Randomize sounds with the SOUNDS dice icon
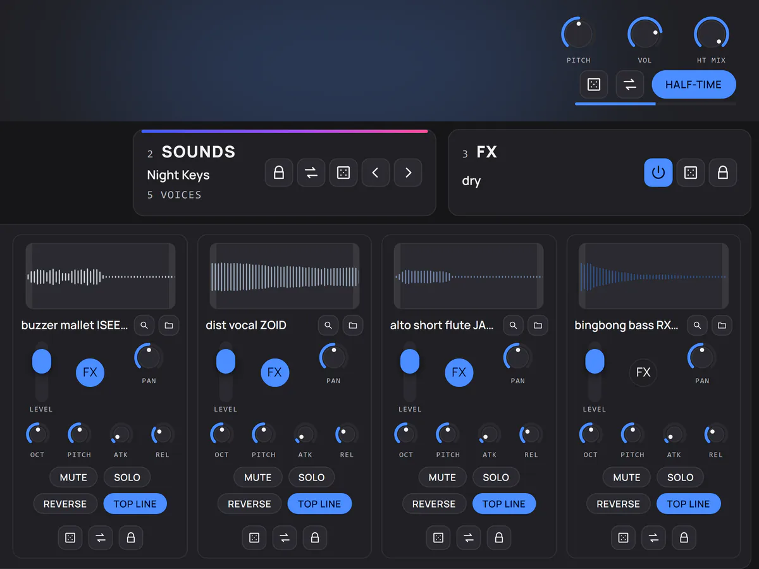 coord(343,173)
